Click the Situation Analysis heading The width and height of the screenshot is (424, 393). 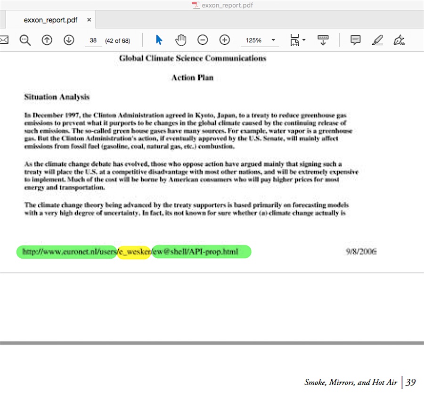coord(57,97)
